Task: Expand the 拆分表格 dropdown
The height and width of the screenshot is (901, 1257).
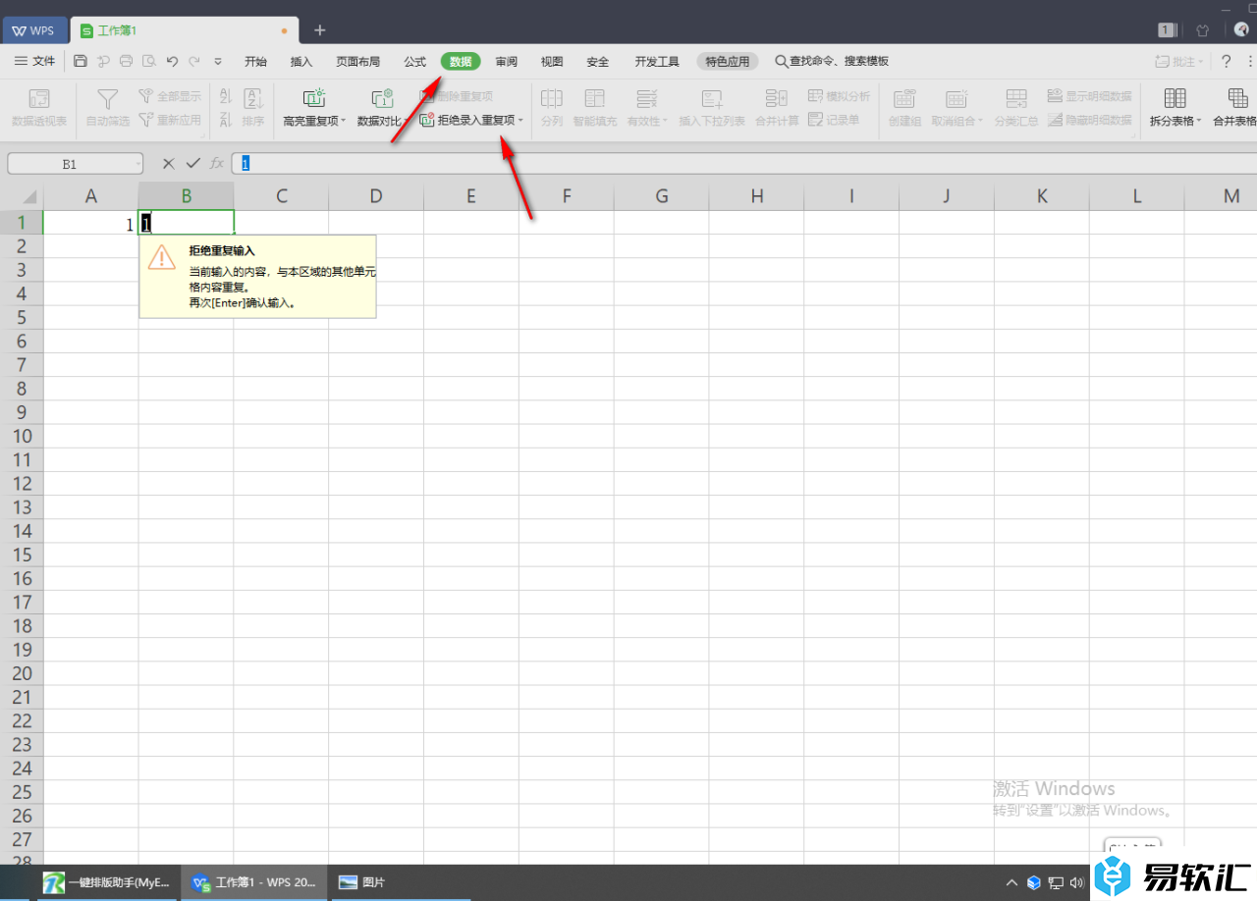Action: [x=1199, y=122]
